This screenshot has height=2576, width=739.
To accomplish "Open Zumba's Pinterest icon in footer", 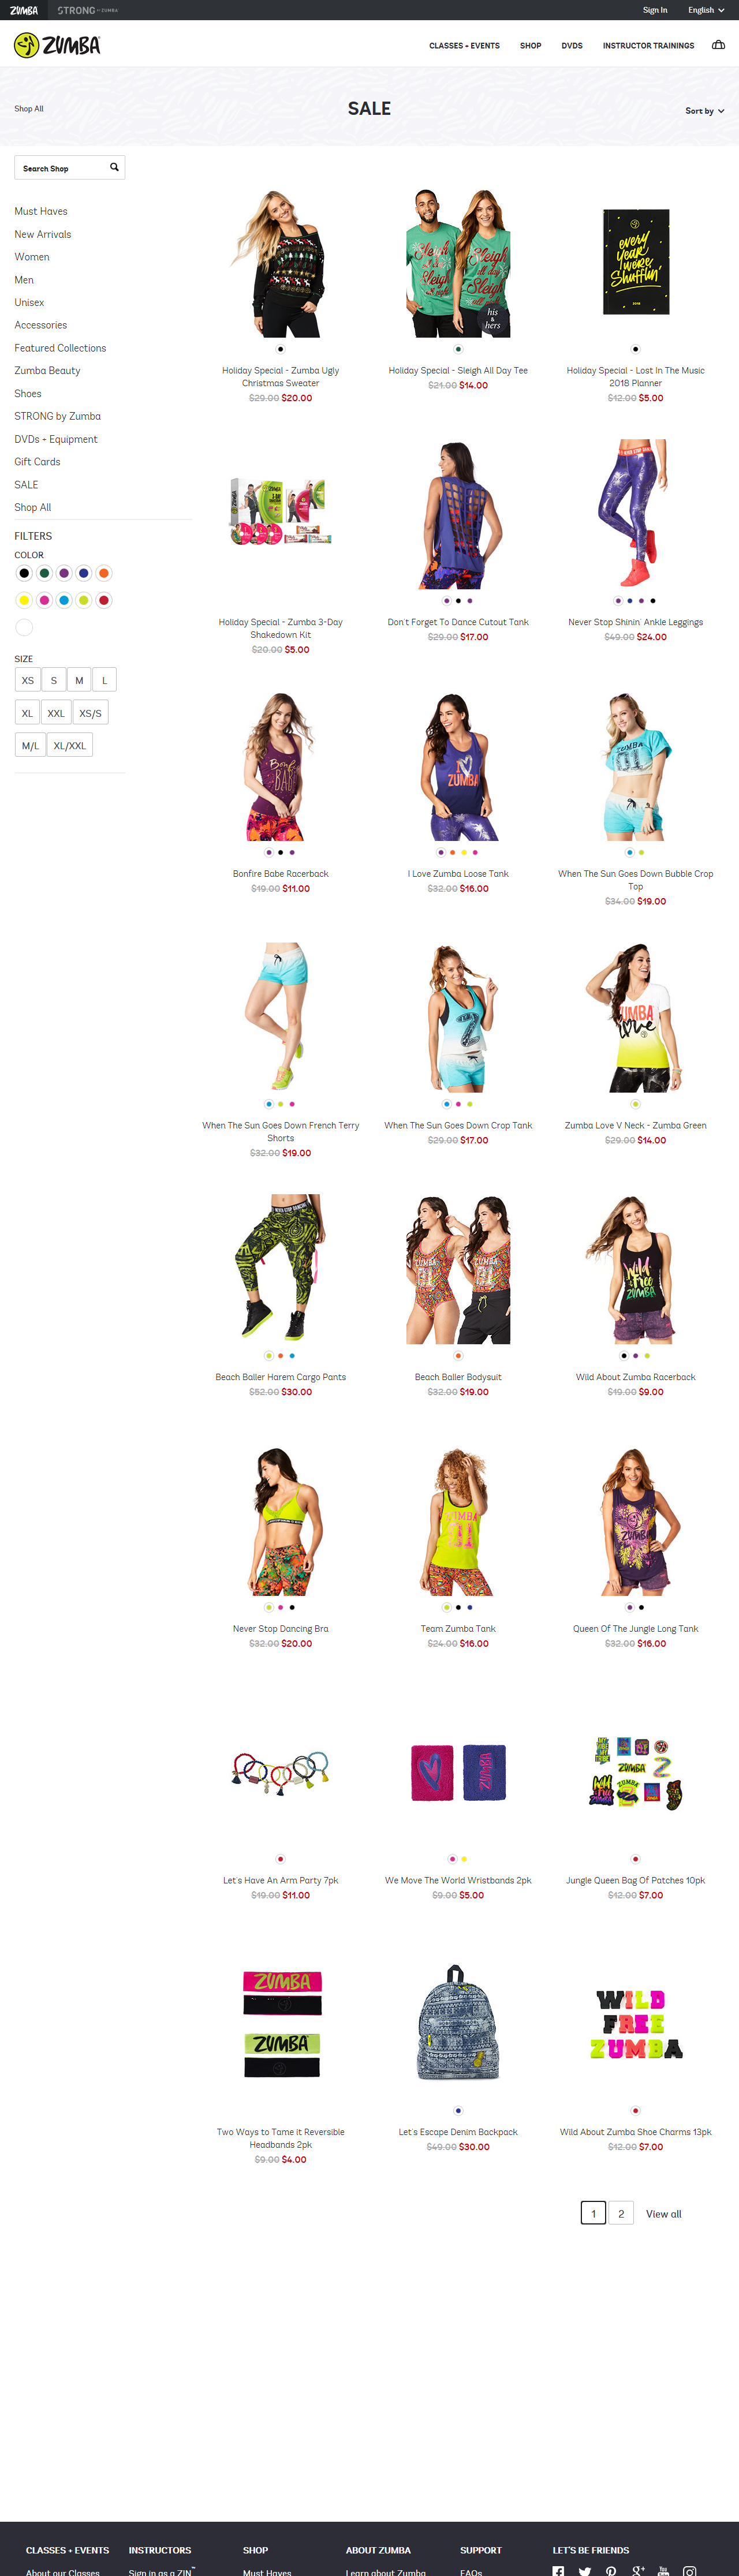I will [x=611, y=2571].
